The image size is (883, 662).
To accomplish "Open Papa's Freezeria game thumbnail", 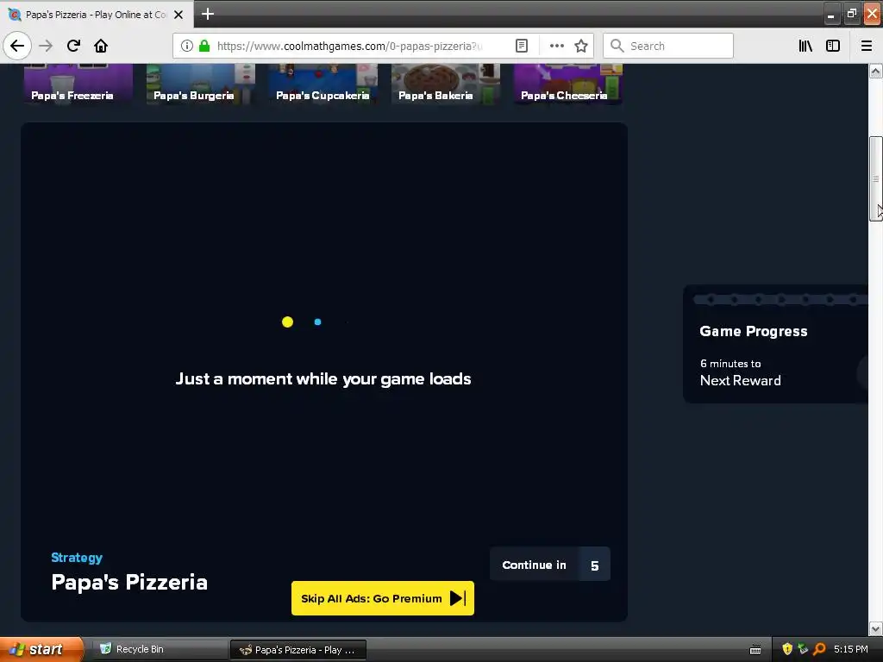I will (78, 84).
